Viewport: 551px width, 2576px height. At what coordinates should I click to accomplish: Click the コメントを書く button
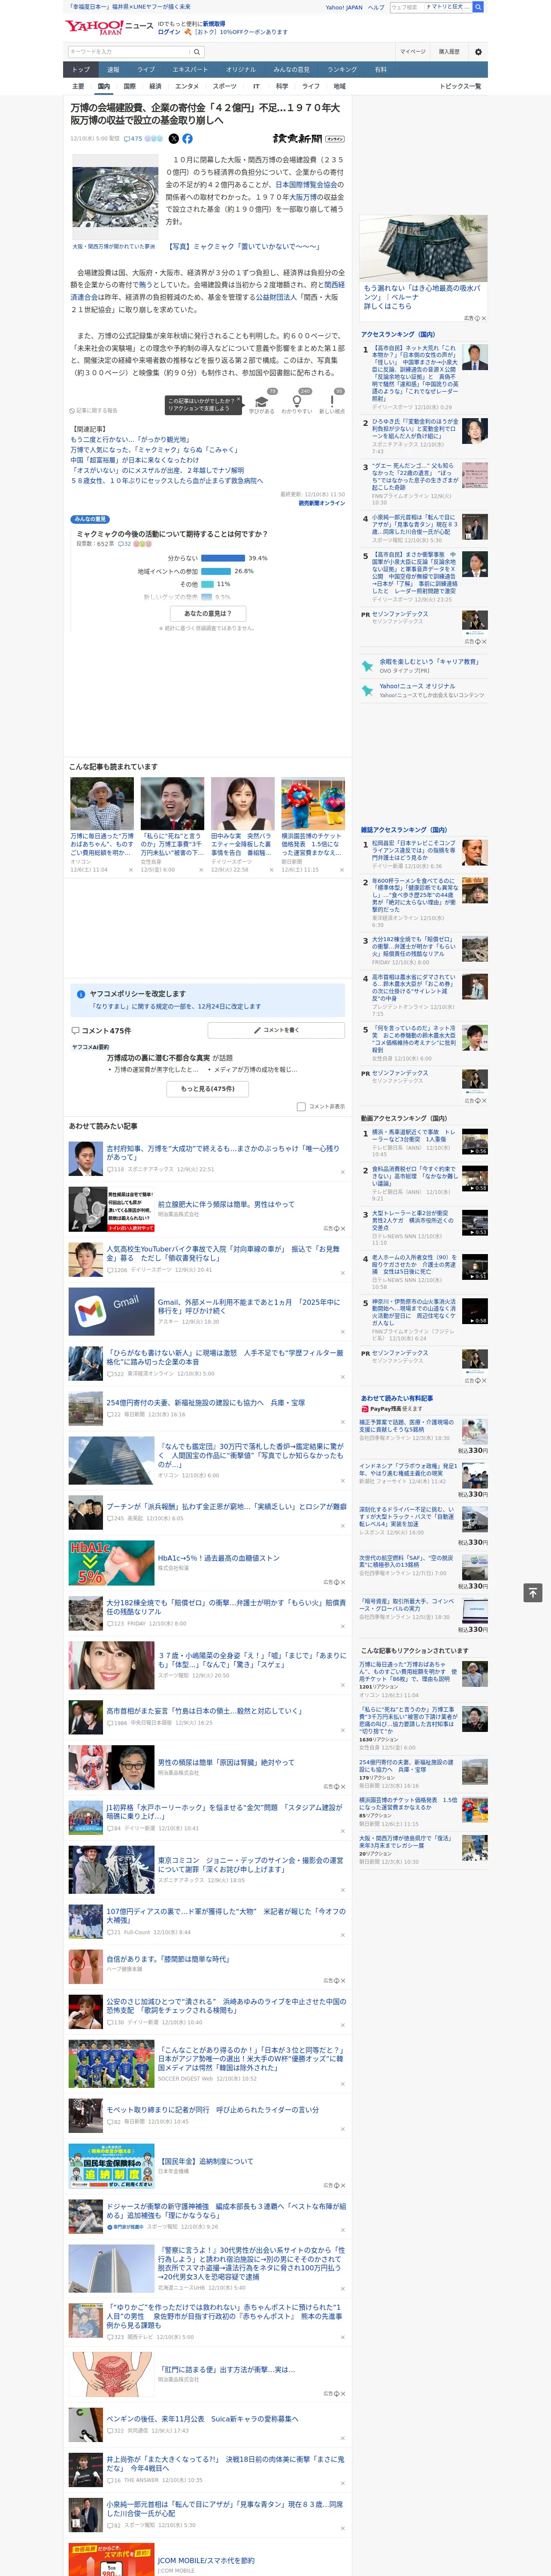pos(277,1030)
